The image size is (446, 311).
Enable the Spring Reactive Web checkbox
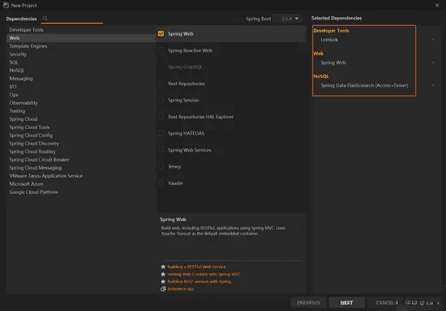click(x=161, y=50)
